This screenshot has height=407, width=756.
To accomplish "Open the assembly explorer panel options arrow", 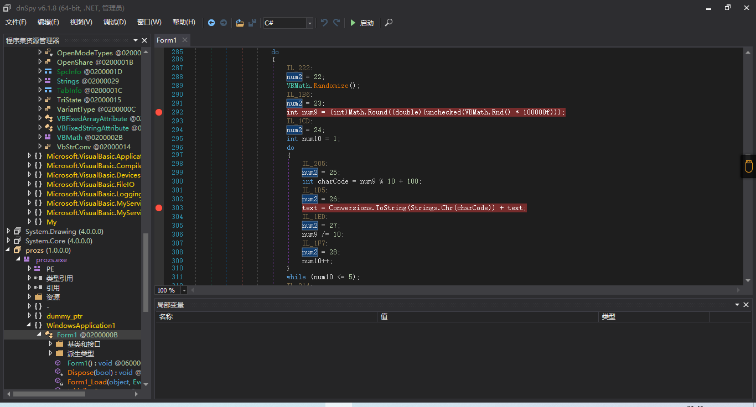I will click(136, 40).
